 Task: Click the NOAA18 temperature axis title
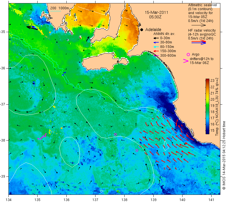tap(217, 107)
